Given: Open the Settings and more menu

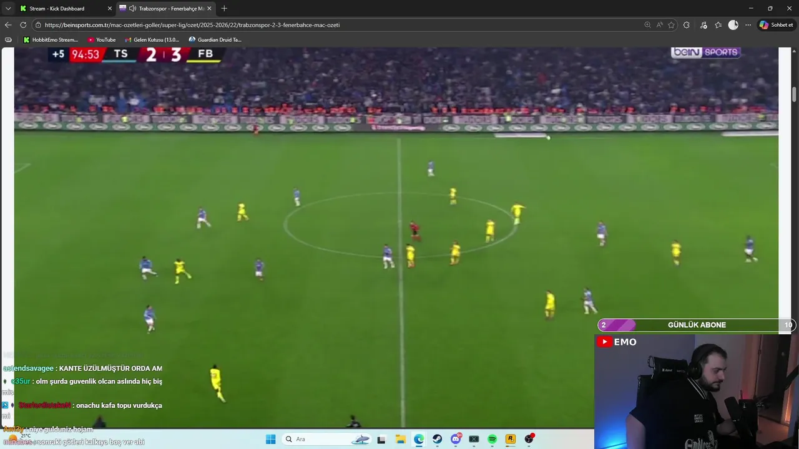Looking at the screenshot, I should click(x=748, y=25).
